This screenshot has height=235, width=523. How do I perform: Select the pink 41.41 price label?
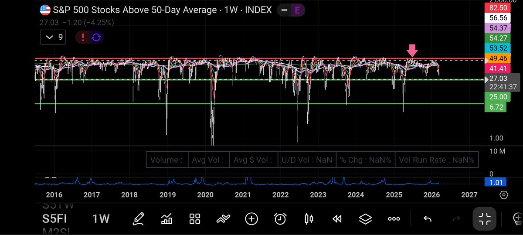tap(497, 68)
